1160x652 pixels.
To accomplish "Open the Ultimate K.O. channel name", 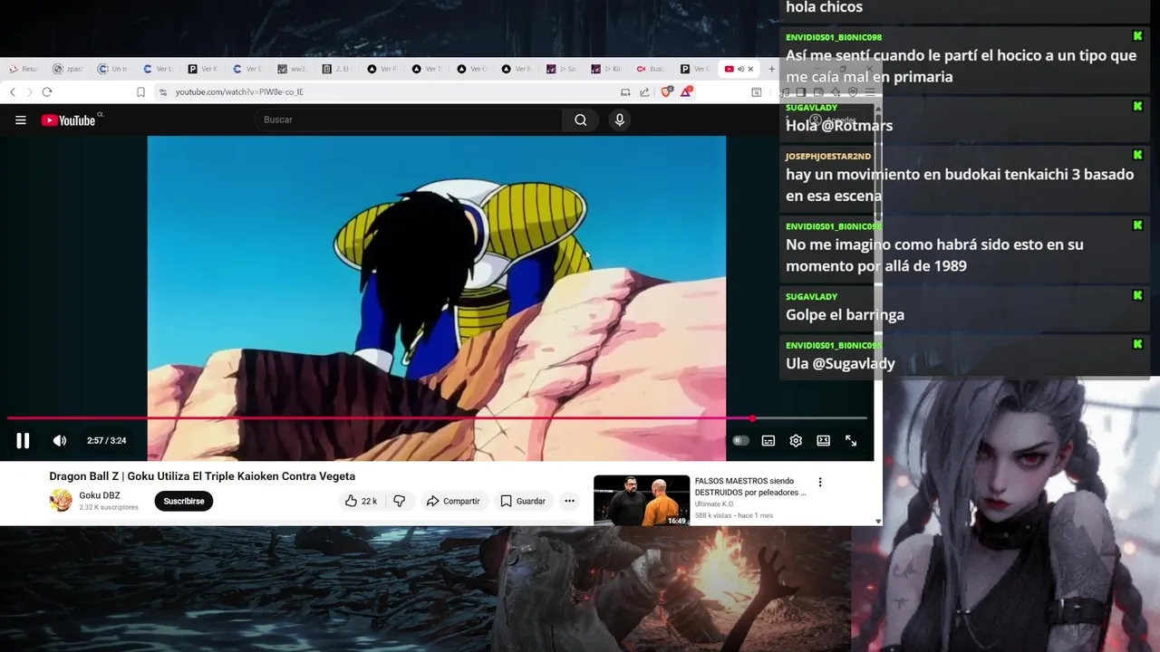I will click(x=714, y=503).
